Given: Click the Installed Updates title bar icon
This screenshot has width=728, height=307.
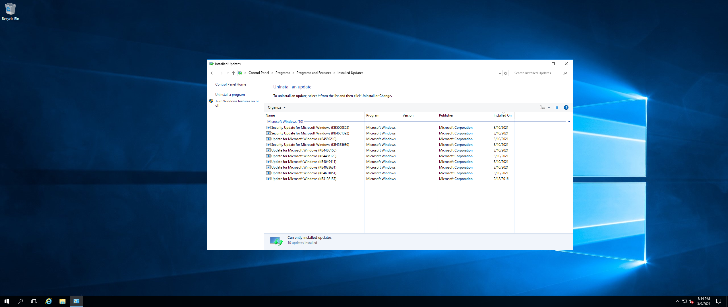Looking at the screenshot, I should tap(211, 64).
